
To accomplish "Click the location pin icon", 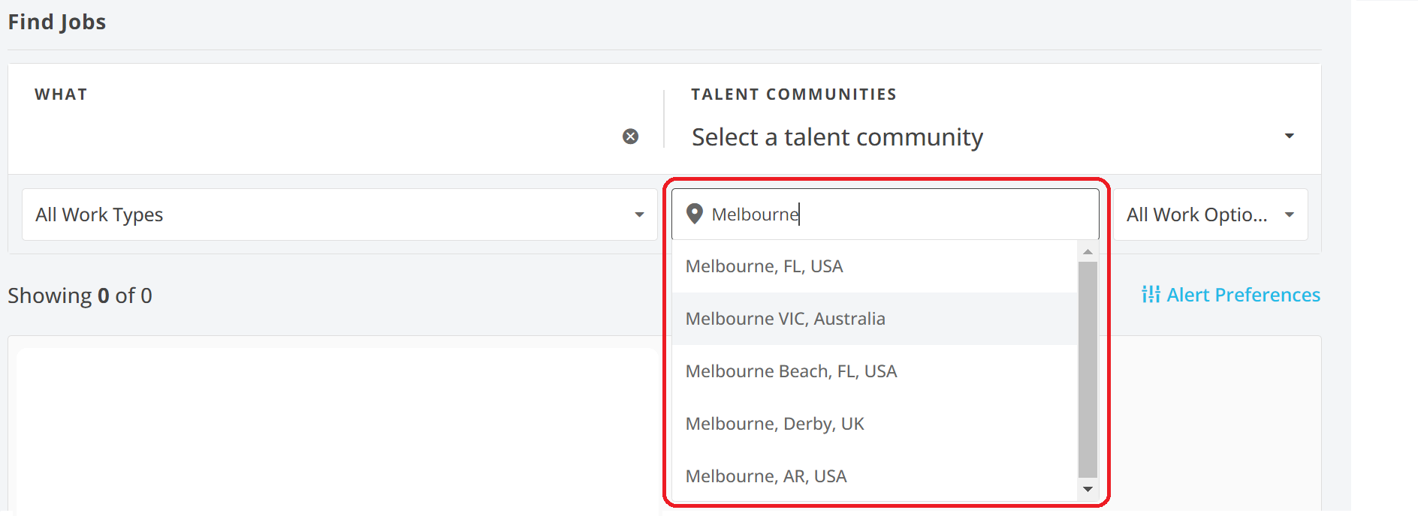I will tap(695, 214).
